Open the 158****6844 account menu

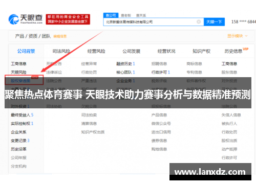coord(244,22)
